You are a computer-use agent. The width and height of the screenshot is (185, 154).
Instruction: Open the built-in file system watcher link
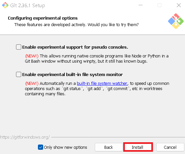[x=102, y=83]
